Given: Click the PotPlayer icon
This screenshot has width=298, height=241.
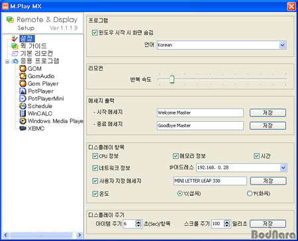Looking at the screenshot, I should point(23,91).
